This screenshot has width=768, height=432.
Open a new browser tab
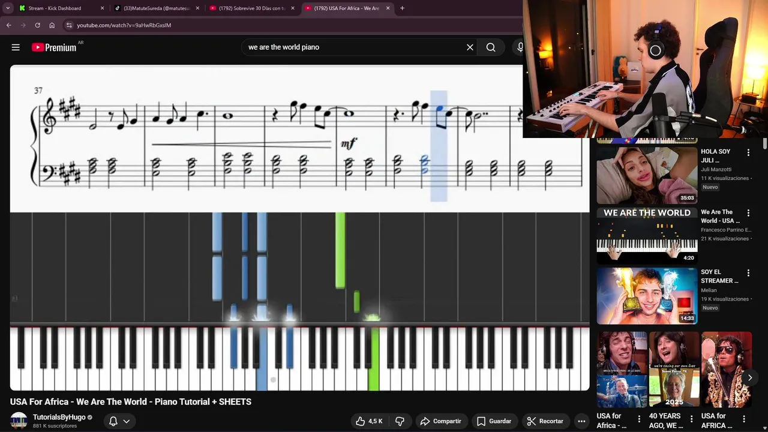[x=402, y=8]
